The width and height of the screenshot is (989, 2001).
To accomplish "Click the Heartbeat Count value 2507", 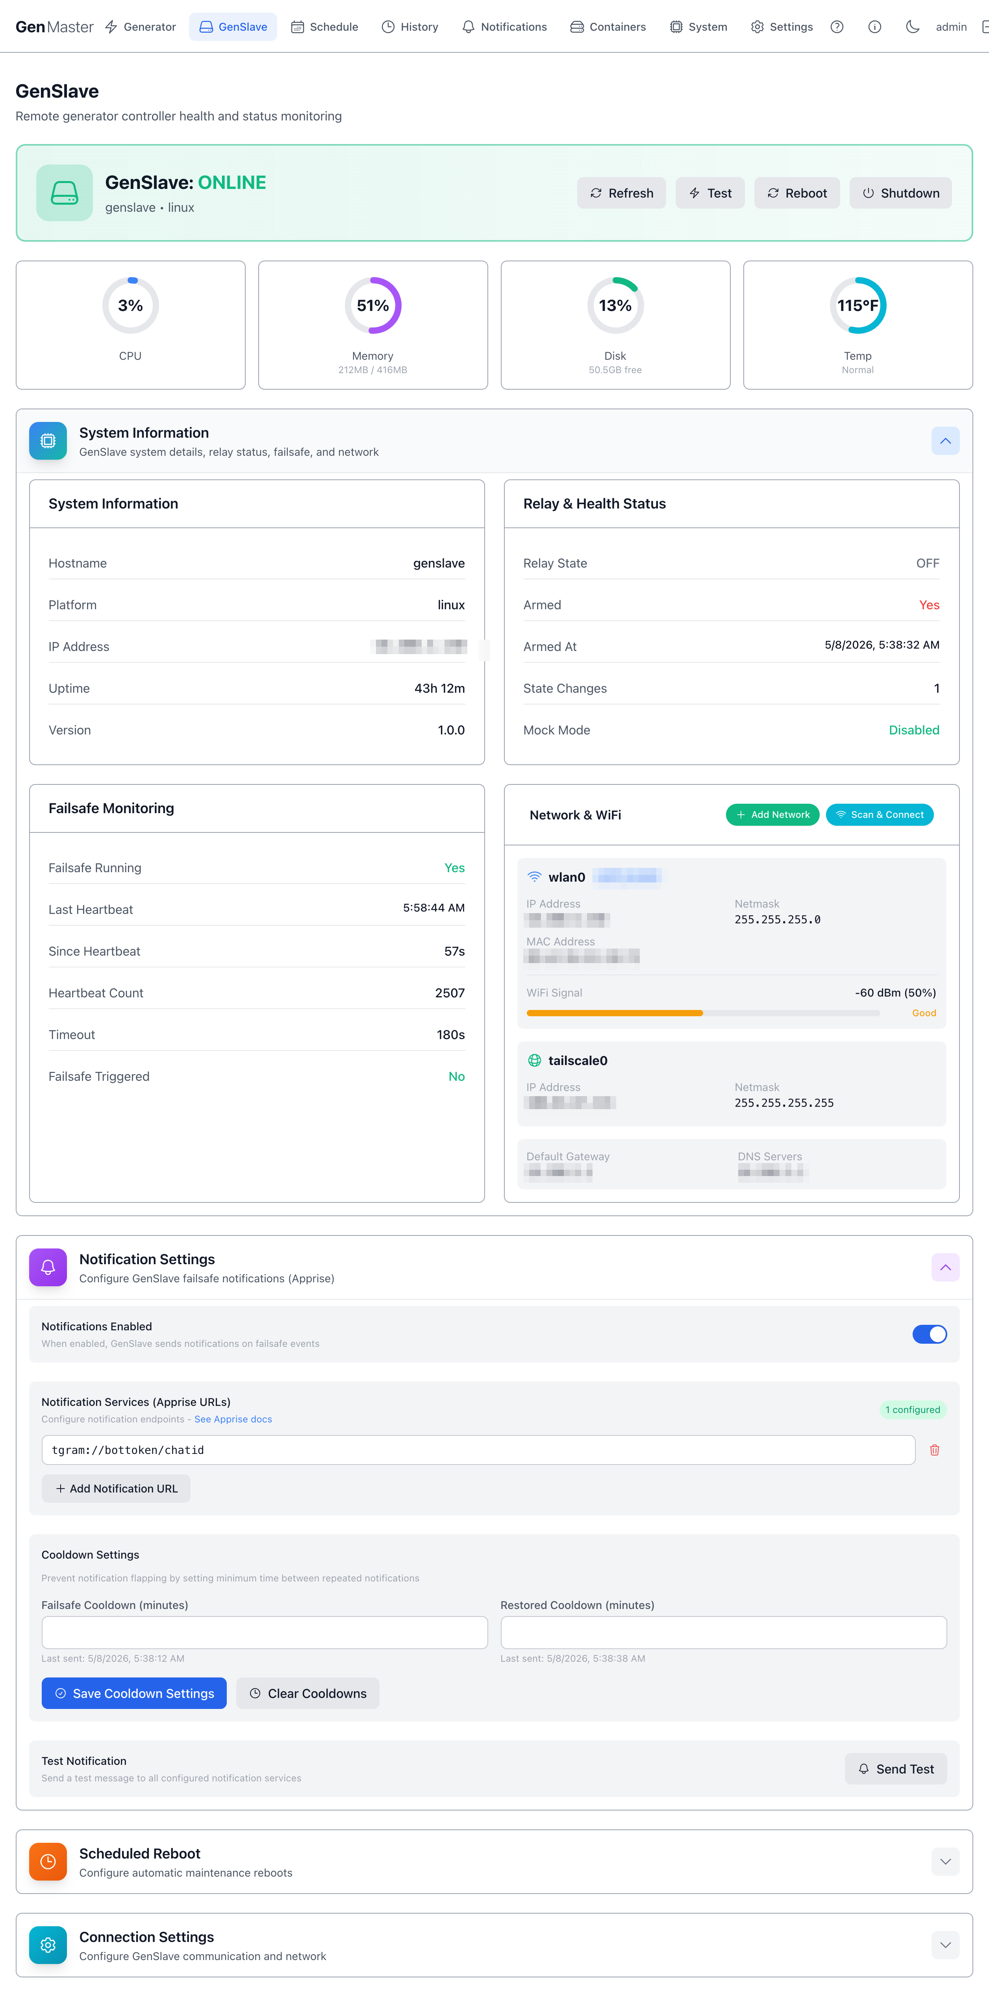I will [x=450, y=992].
